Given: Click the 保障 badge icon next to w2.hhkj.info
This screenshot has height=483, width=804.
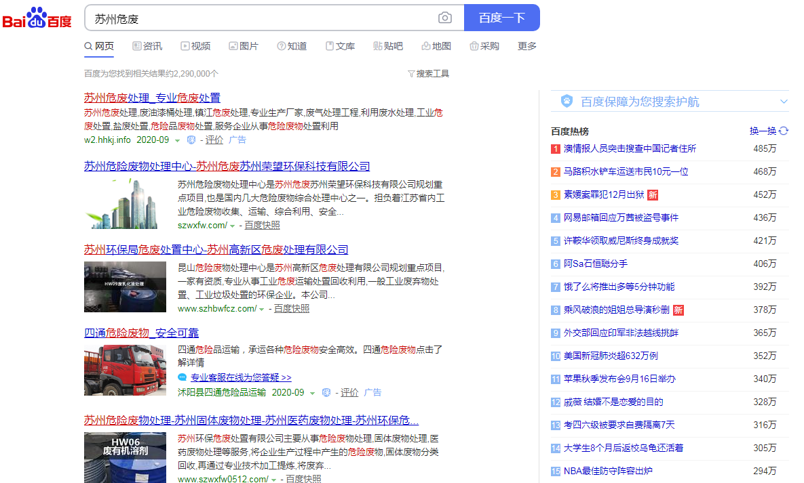Looking at the screenshot, I should point(191,140).
